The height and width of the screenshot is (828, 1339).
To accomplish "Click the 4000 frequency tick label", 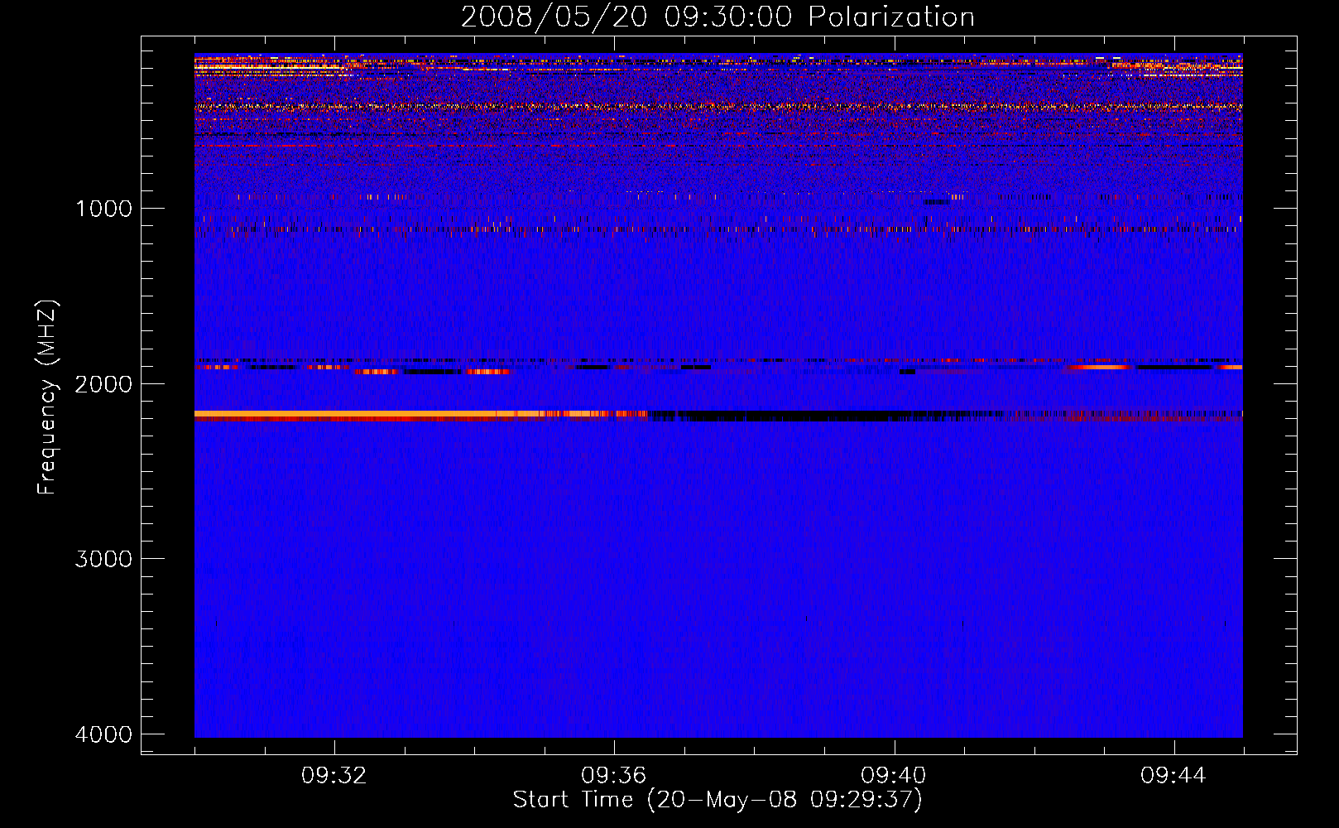I will tap(103, 734).
